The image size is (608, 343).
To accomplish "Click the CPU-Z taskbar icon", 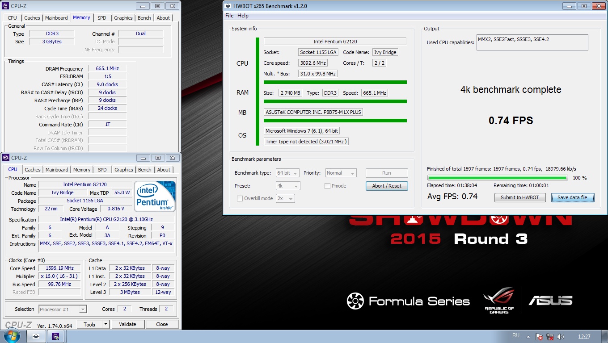I will pyautogui.click(x=56, y=337).
